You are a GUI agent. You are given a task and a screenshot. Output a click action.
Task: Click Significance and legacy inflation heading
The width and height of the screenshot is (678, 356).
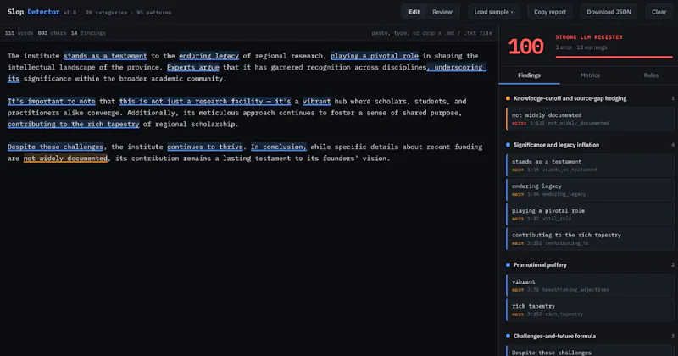(556, 145)
